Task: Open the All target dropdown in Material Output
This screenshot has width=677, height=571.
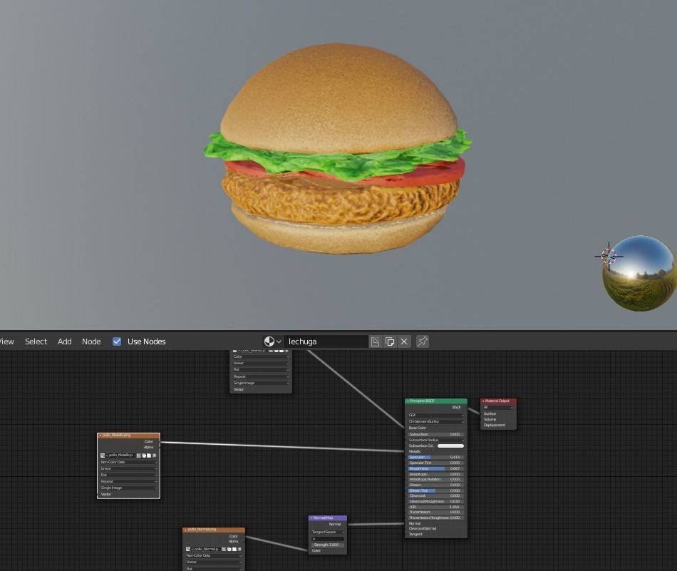Action: tap(498, 407)
